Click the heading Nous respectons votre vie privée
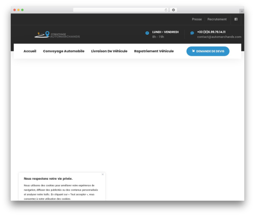Screen dimensions: 255x216 coord(48,179)
